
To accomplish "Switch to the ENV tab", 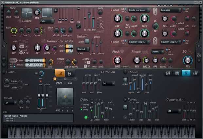I will 168,73.
